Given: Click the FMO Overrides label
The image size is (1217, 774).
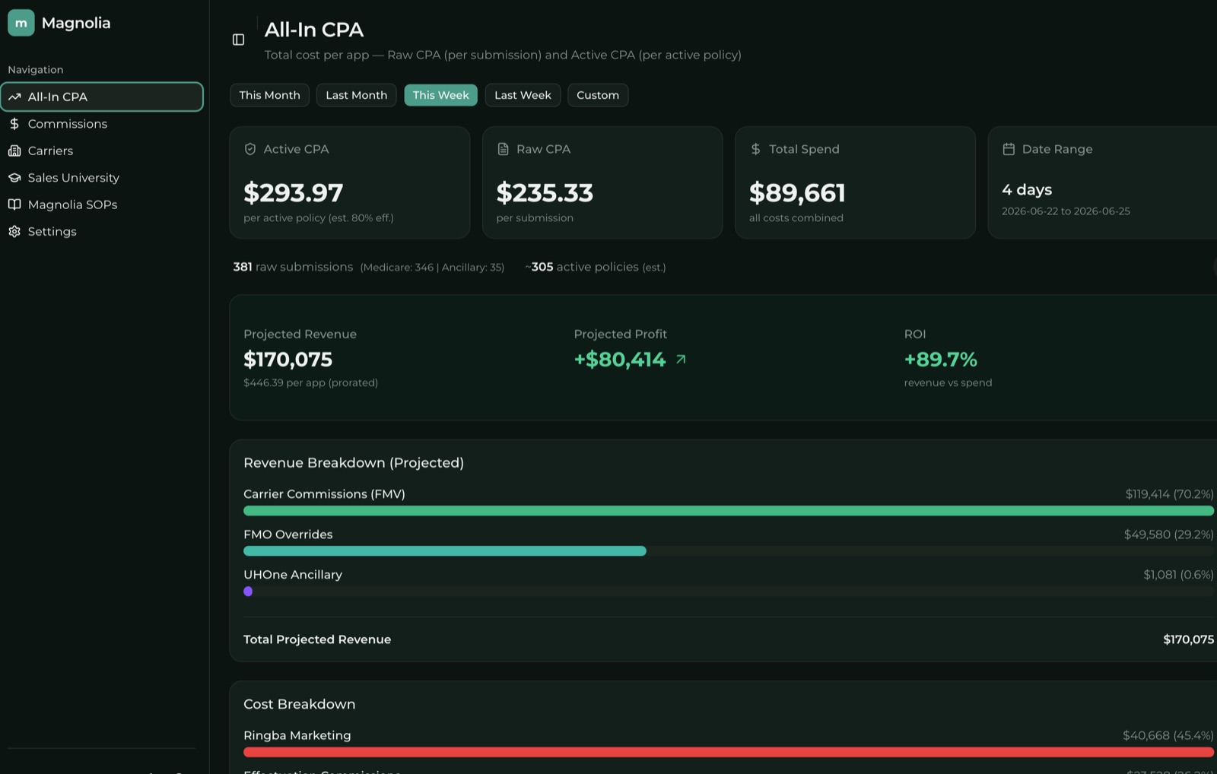Looking at the screenshot, I should 288,535.
